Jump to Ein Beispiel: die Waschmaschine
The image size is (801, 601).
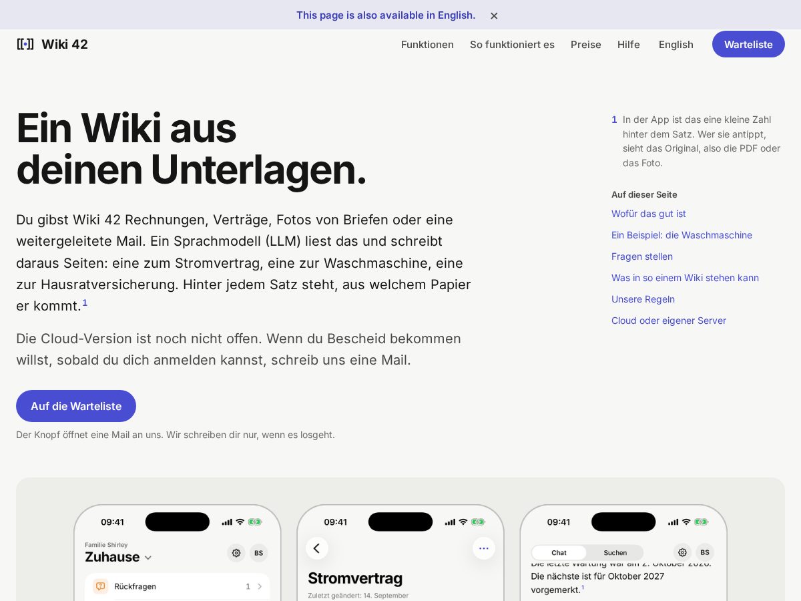click(682, 235)
